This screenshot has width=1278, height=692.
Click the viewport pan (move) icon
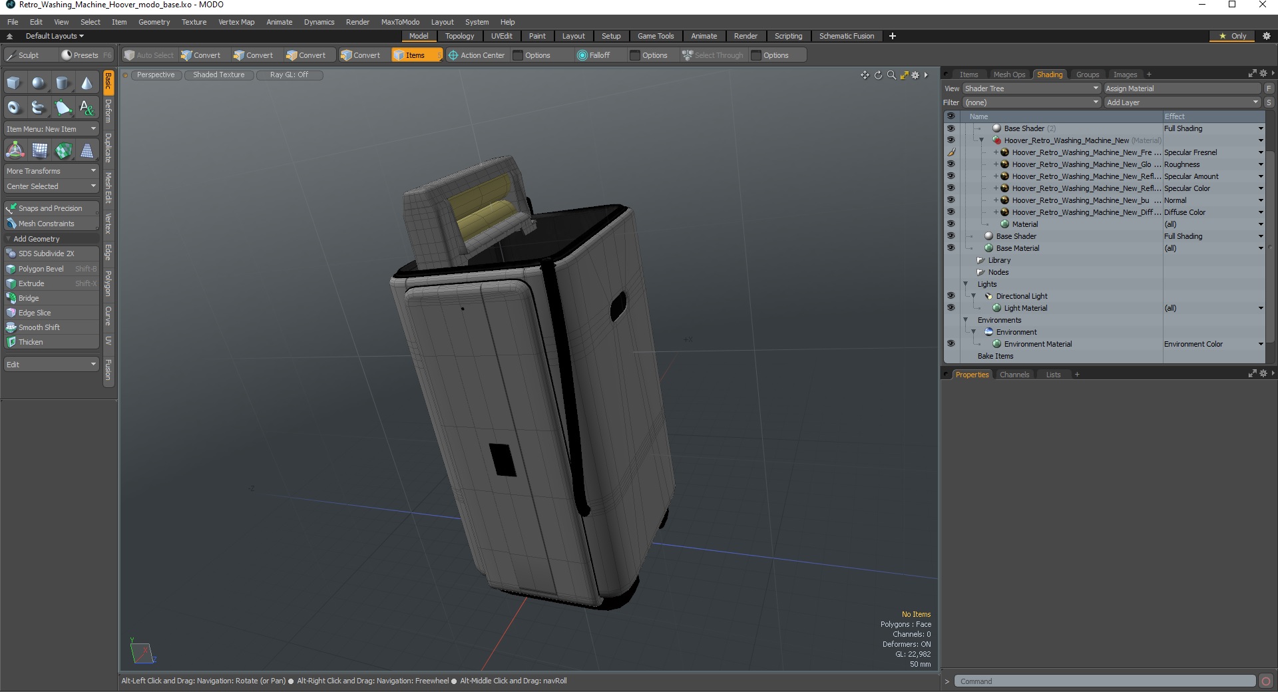click(865, 75)
